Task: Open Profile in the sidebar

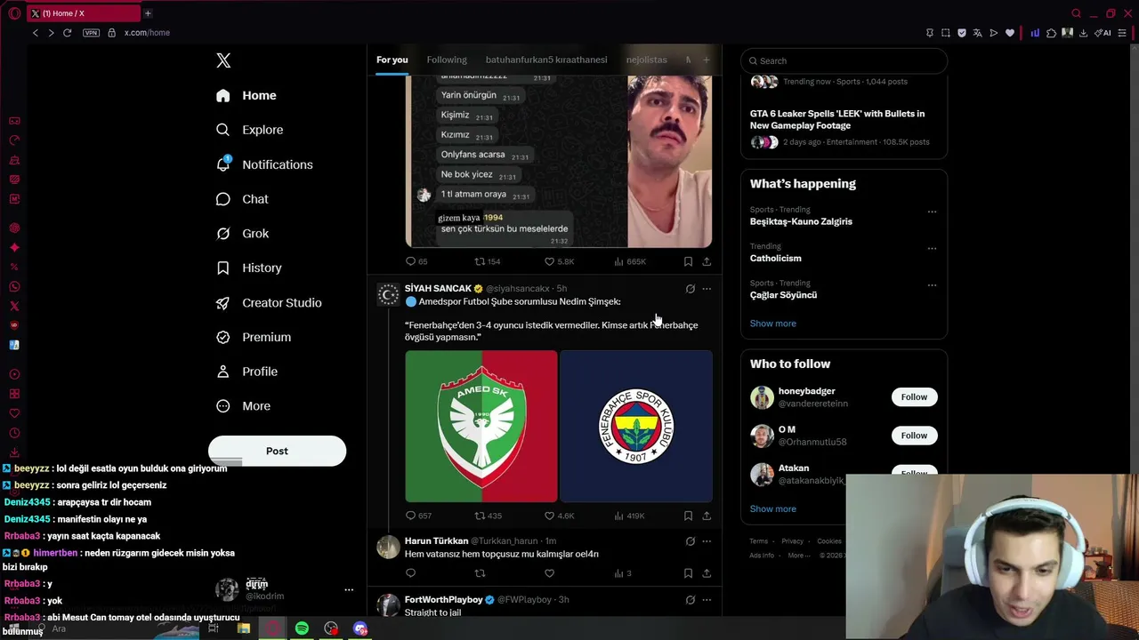Action: click(x=246, y=372)
